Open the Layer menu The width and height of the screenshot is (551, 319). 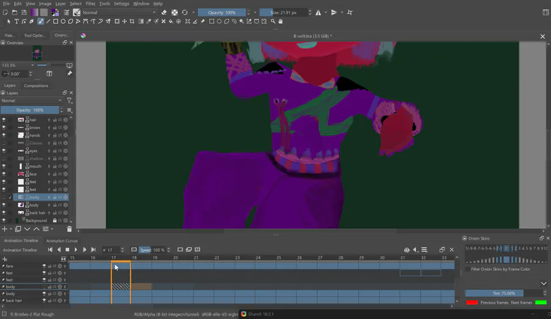(x=61, y=4)
